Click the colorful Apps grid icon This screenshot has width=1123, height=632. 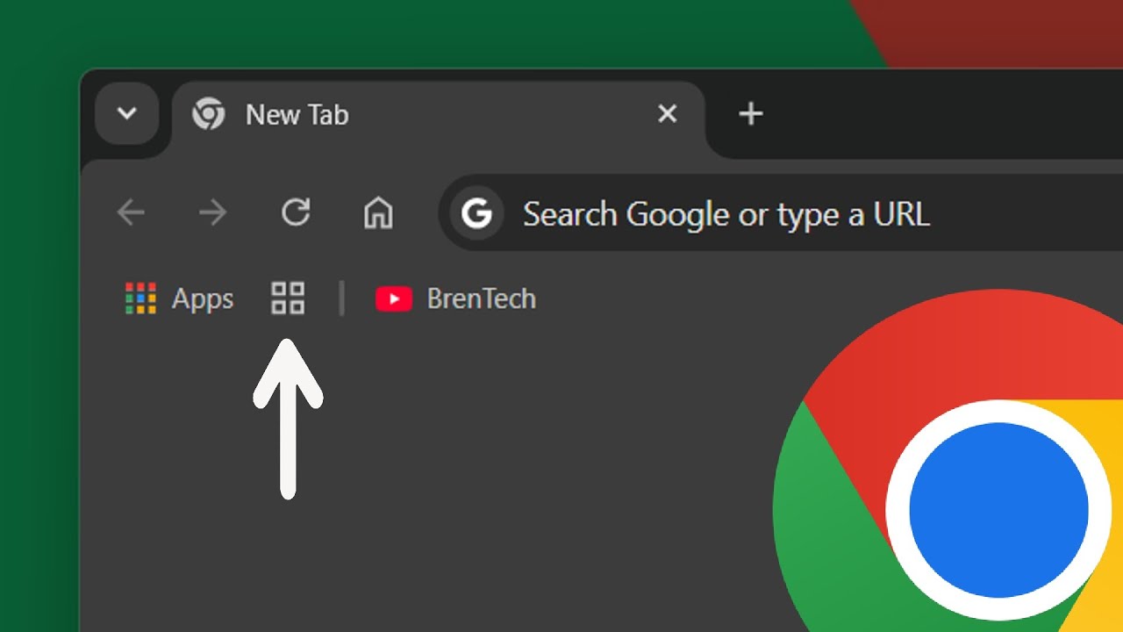point(140,298)
